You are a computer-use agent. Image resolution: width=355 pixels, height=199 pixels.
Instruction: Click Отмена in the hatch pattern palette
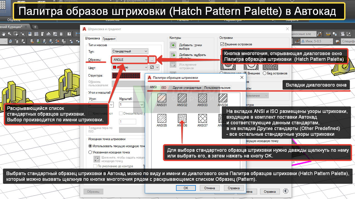pyautogui.click(x=210, y=188)
